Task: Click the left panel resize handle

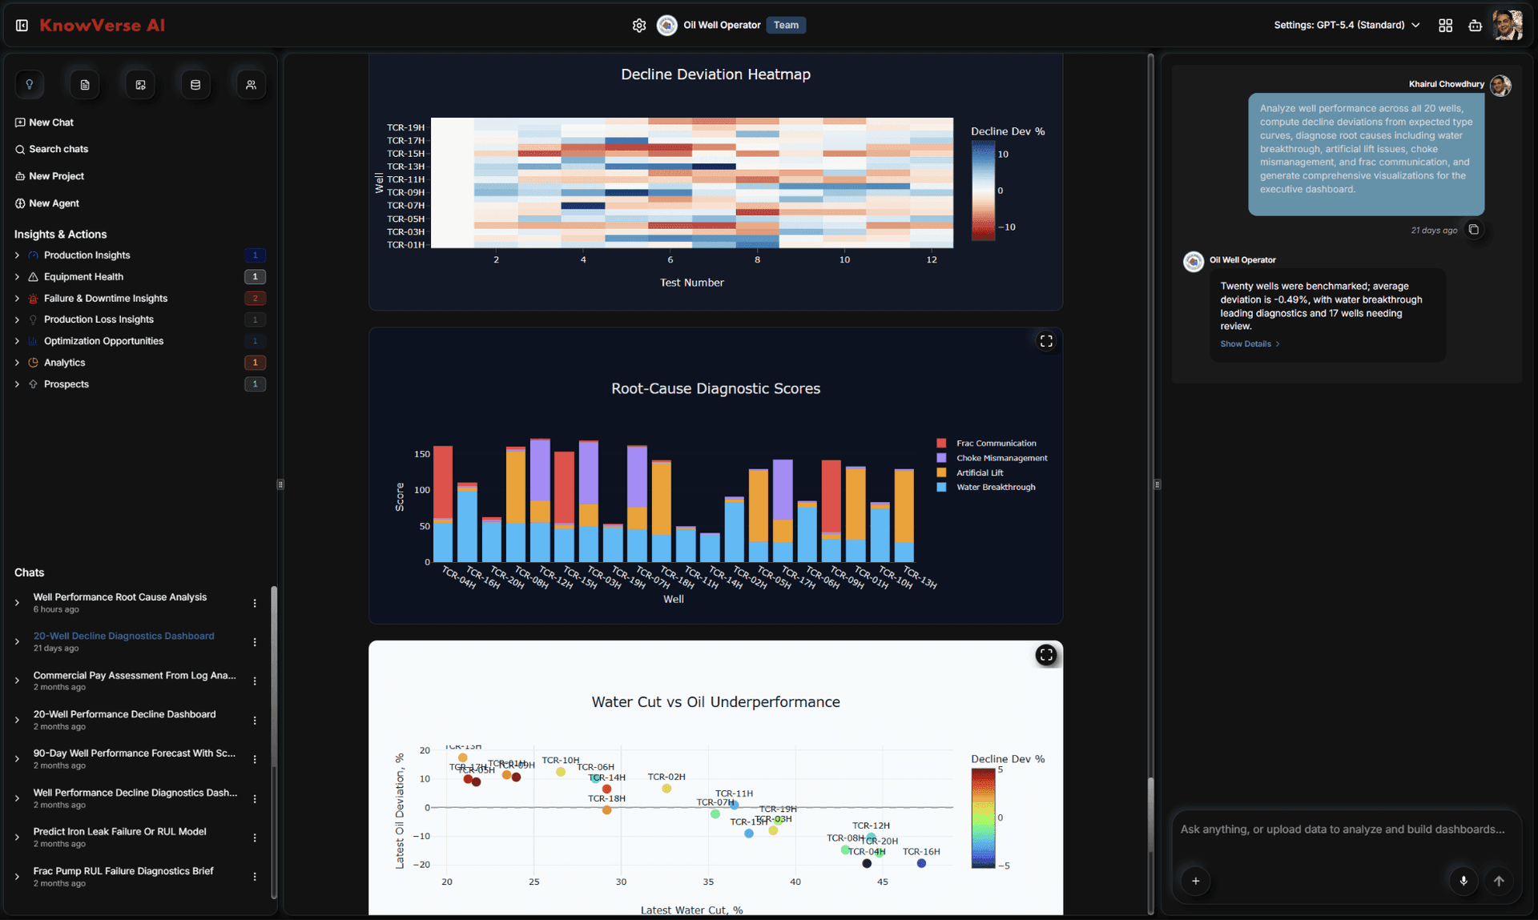Action: click(280, 484)
